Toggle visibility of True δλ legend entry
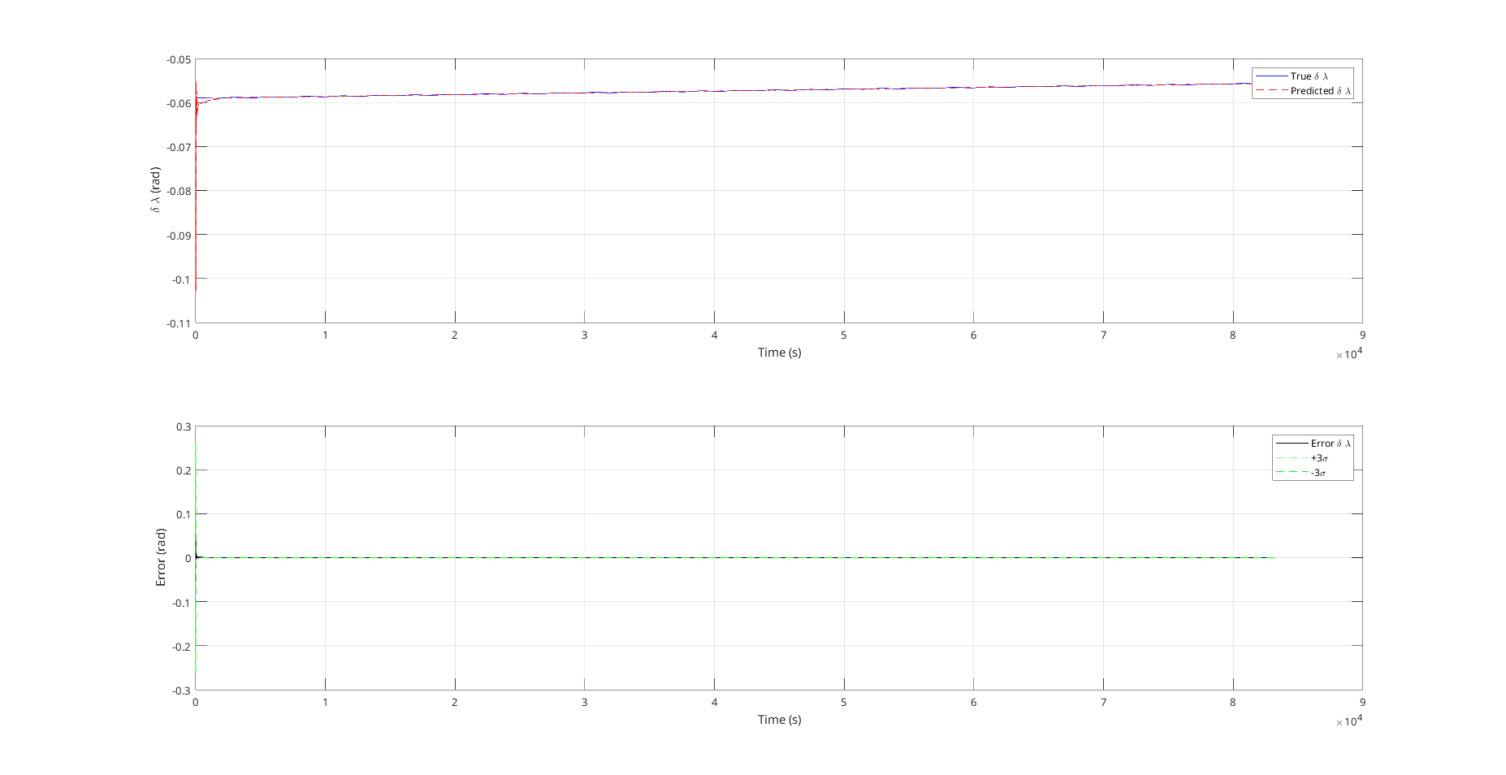This screenshot has height=775, width=1506. point(1312,76)
